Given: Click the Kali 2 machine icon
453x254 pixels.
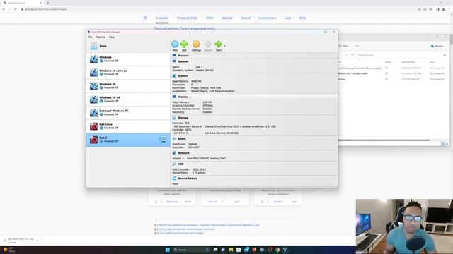Looking at the screenshot, I should click(93, 140).
